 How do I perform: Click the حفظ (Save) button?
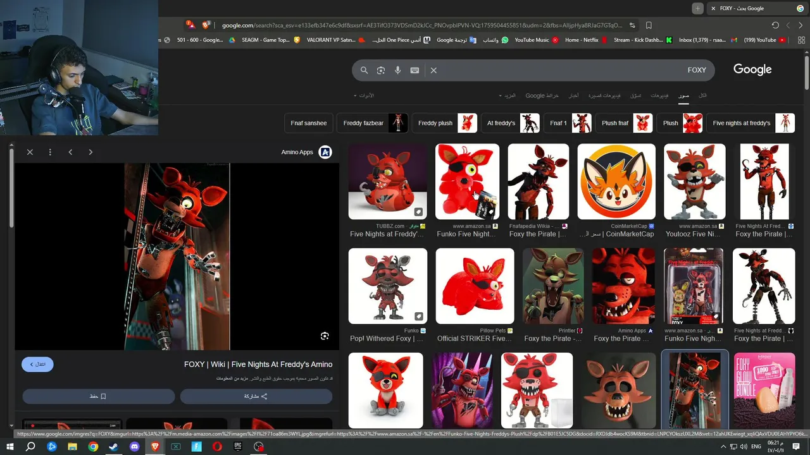coord(98,396)
